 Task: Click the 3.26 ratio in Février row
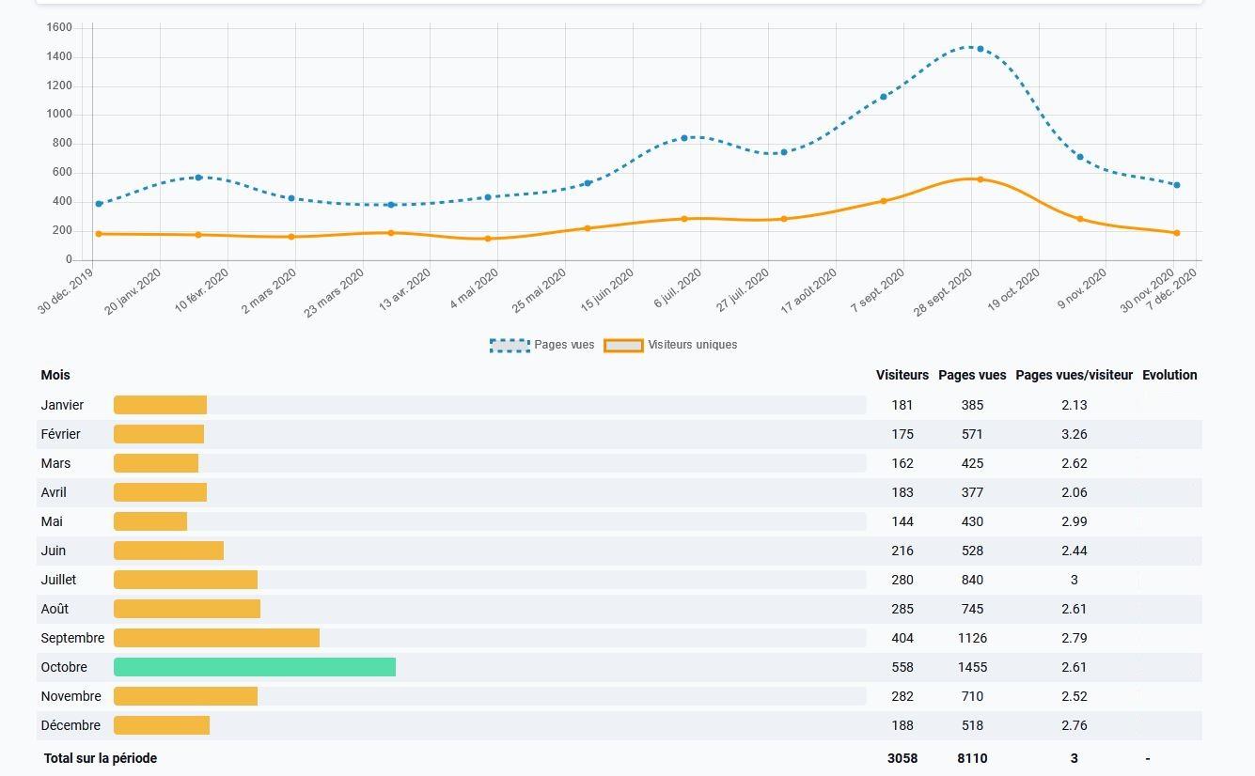[1075, 434]
